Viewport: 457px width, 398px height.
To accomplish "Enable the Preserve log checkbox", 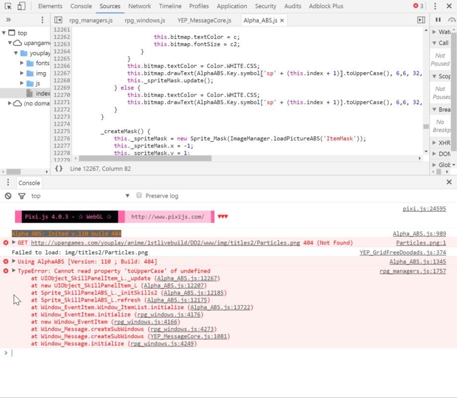I will tap(139, 196).
